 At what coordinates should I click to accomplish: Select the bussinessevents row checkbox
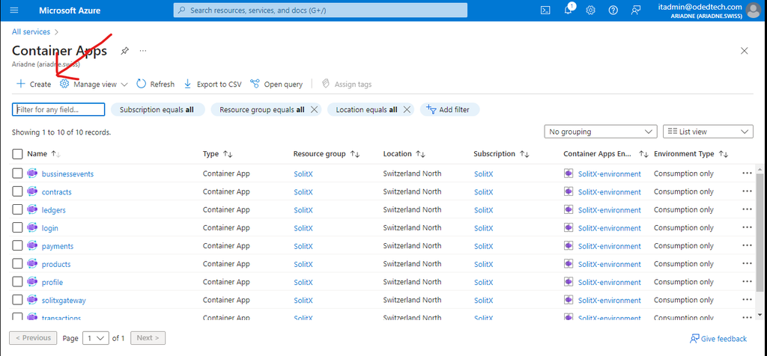click(x=18, y=174)
